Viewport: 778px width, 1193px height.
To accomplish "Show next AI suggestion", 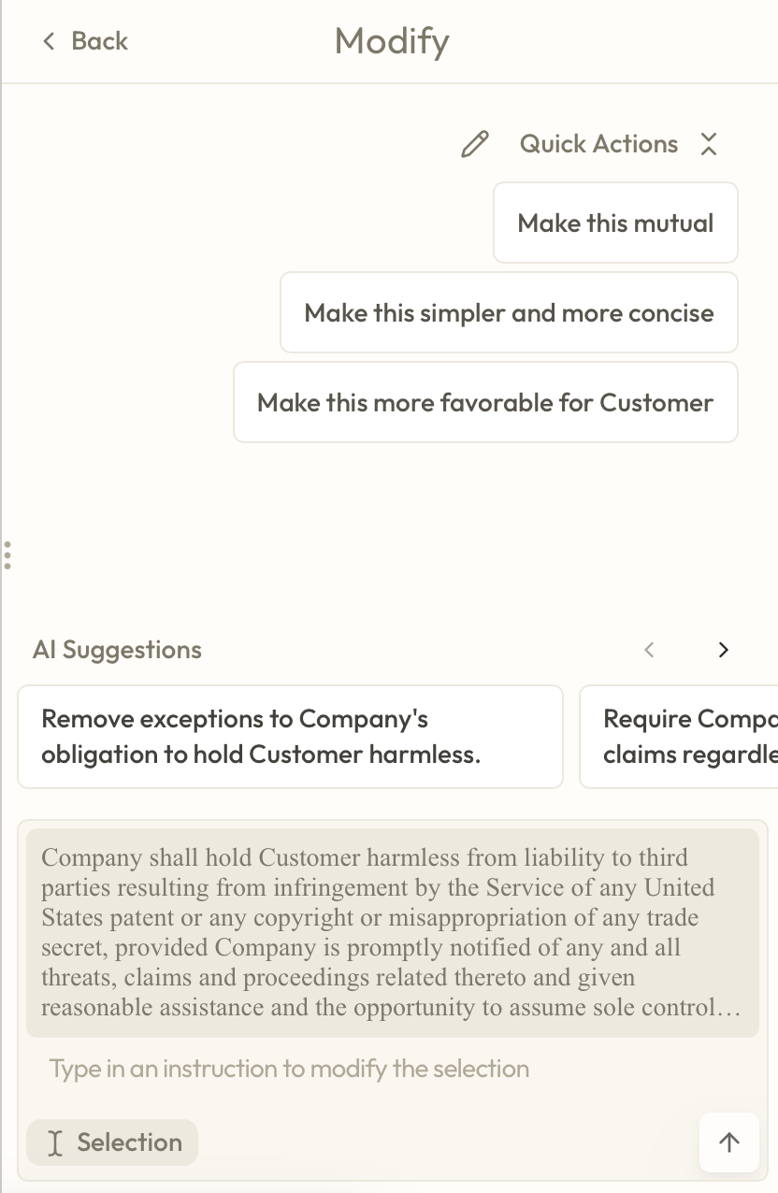I will 723,650.
